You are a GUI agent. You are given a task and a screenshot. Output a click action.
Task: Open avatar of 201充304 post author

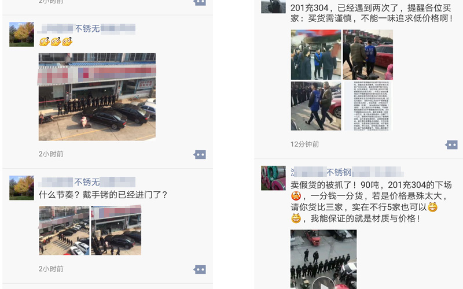coord(273,6)
